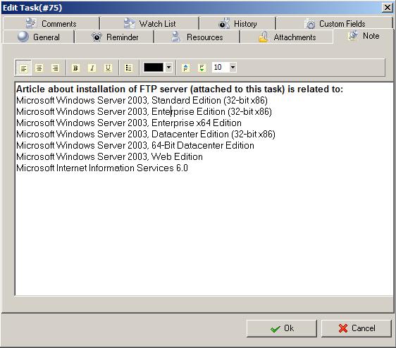Toggle the bullet list button
396x348 pixels.
click(128, 68)
